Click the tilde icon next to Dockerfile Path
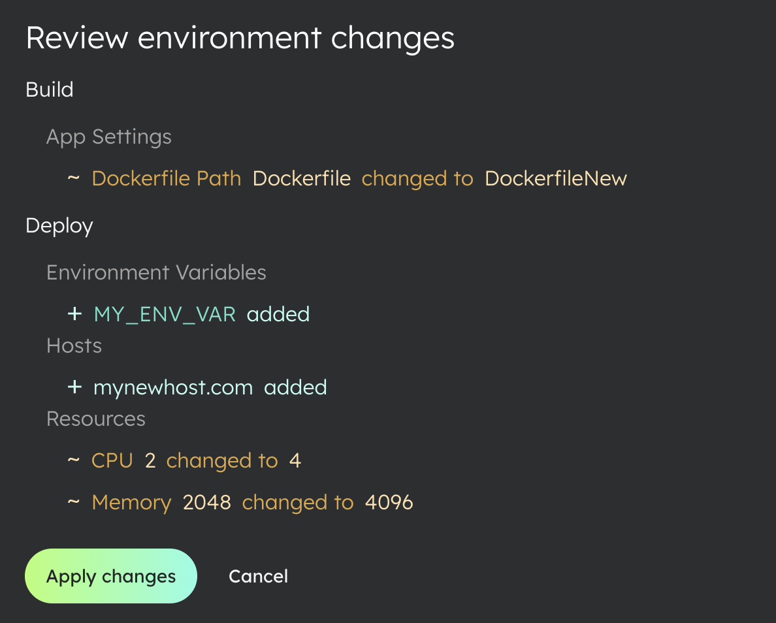The image size is (776, 623). 74,178
